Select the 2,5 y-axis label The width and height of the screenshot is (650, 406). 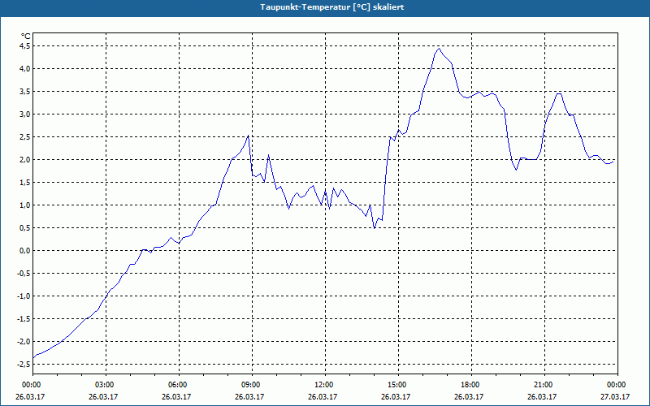click(x=24, y=137)
